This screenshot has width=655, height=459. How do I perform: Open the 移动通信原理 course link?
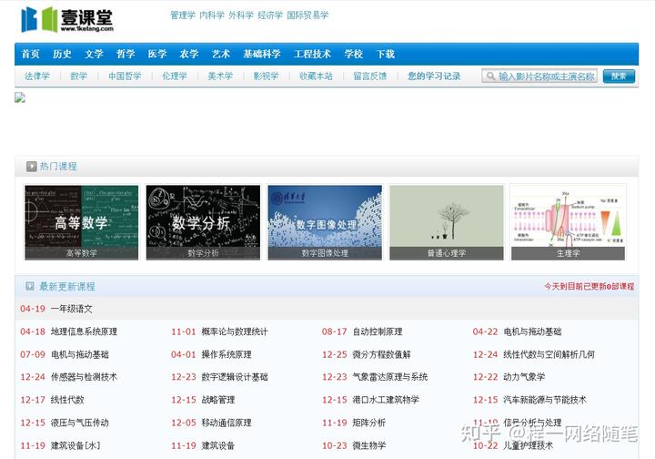(227, 423)
